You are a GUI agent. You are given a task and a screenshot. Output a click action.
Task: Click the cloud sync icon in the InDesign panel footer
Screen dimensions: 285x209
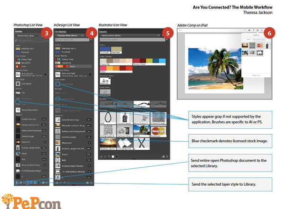pos(87,182)
